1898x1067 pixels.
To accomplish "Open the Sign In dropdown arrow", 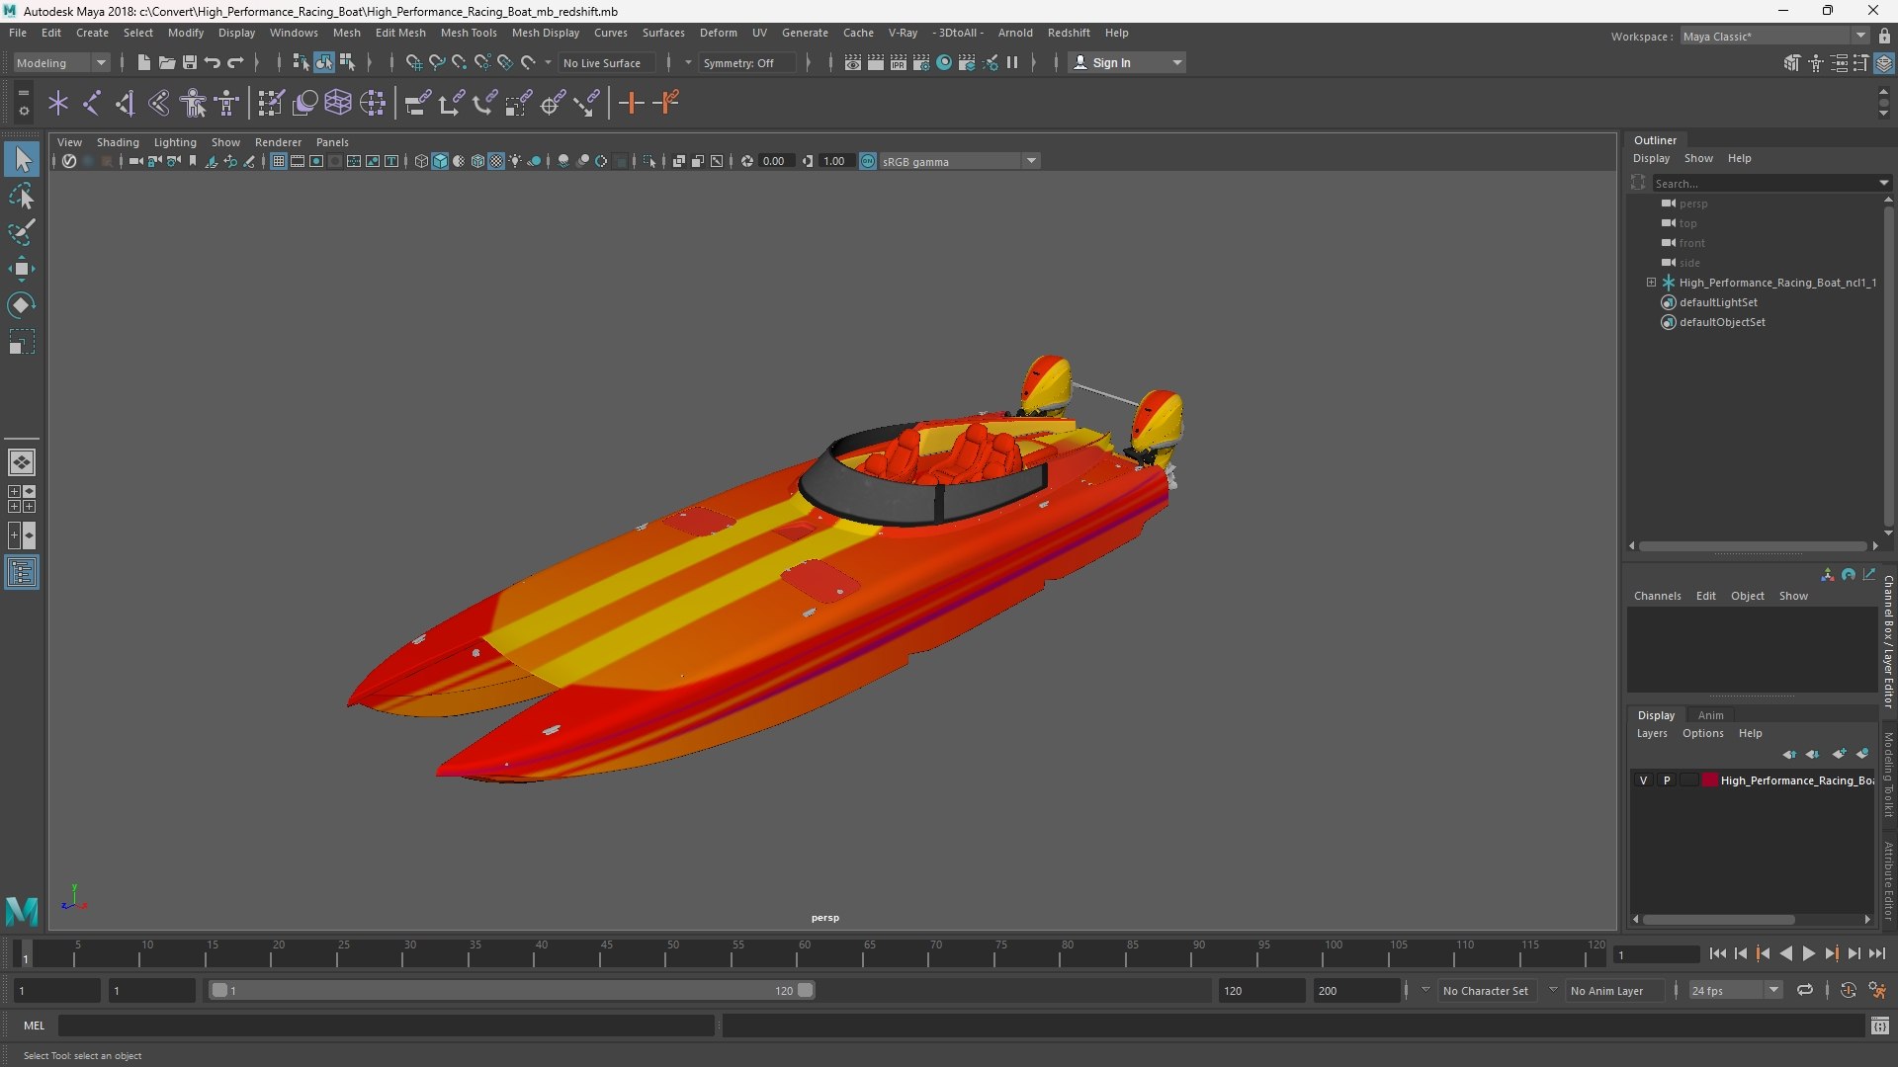I will click(1176, 62).
